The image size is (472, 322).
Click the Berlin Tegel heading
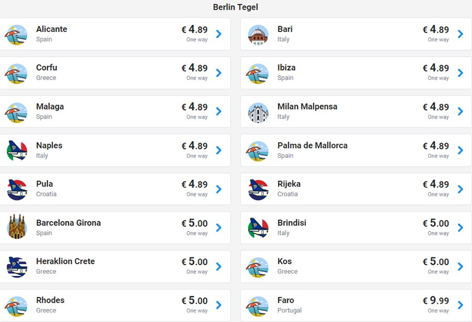click(235, 7)
